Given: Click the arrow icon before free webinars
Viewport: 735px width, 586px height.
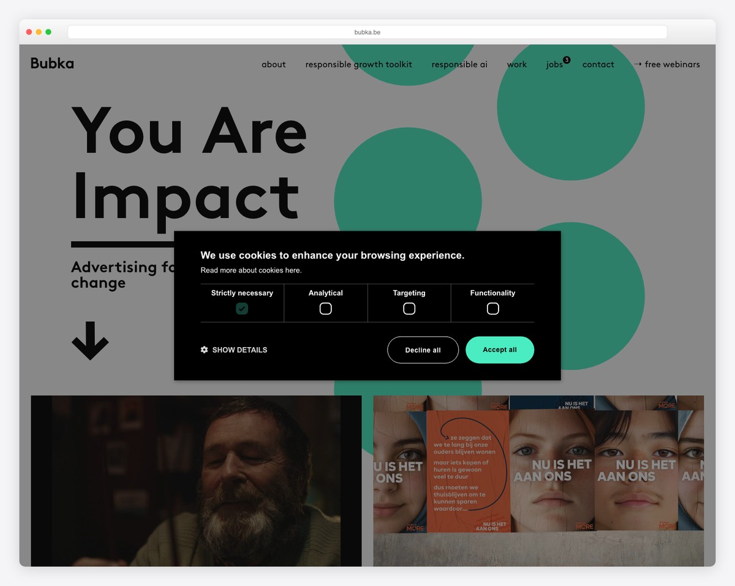Looking at the screenshot, I should tap(638, 64).
